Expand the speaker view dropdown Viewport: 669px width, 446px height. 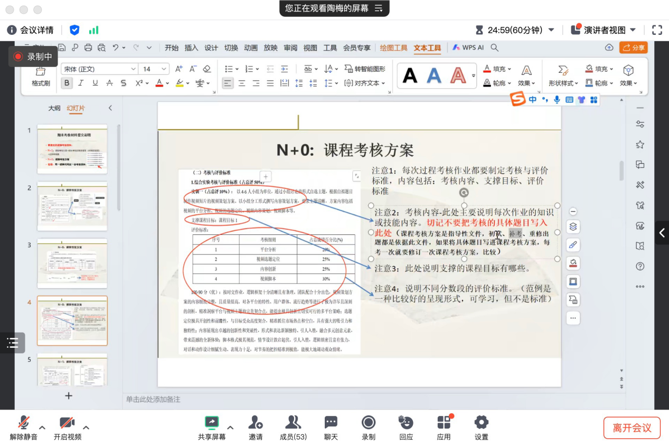click(x=633, y=30)
